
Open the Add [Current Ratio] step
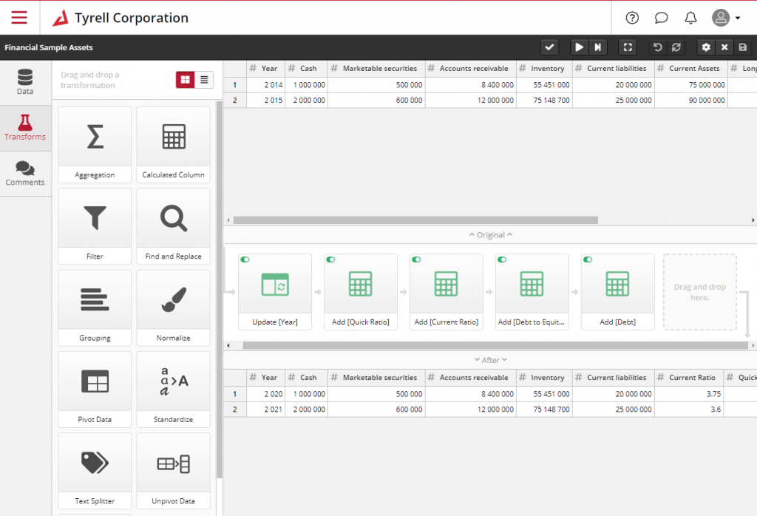point(447,292)
